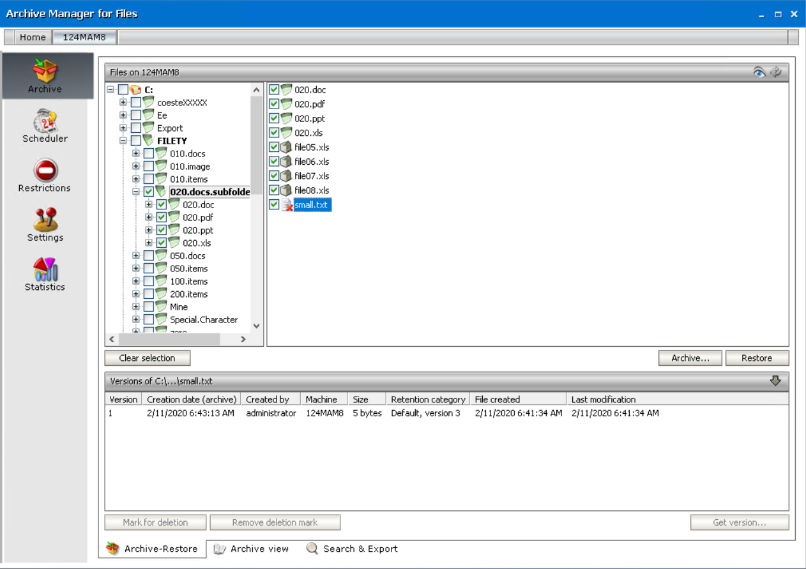Click the eye icon above the file list
The image size is (806, 569).
(759, 72)
